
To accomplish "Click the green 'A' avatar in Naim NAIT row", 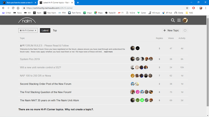I will [x=142, y=100].
